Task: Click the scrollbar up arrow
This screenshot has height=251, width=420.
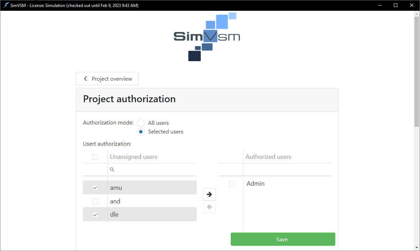Action: click(417, 14)
